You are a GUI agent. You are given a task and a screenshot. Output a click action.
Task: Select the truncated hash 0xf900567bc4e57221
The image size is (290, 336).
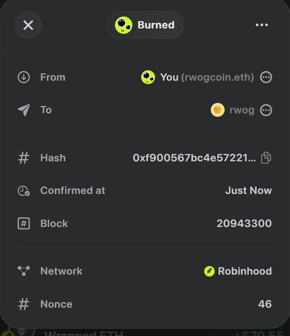coord(195,158)
